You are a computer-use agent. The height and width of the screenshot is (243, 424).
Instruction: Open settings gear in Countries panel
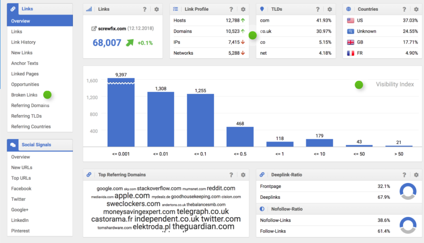click(x=415, y=9)
